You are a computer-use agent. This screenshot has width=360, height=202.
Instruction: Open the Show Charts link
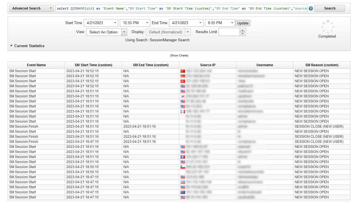click(179, 56)
